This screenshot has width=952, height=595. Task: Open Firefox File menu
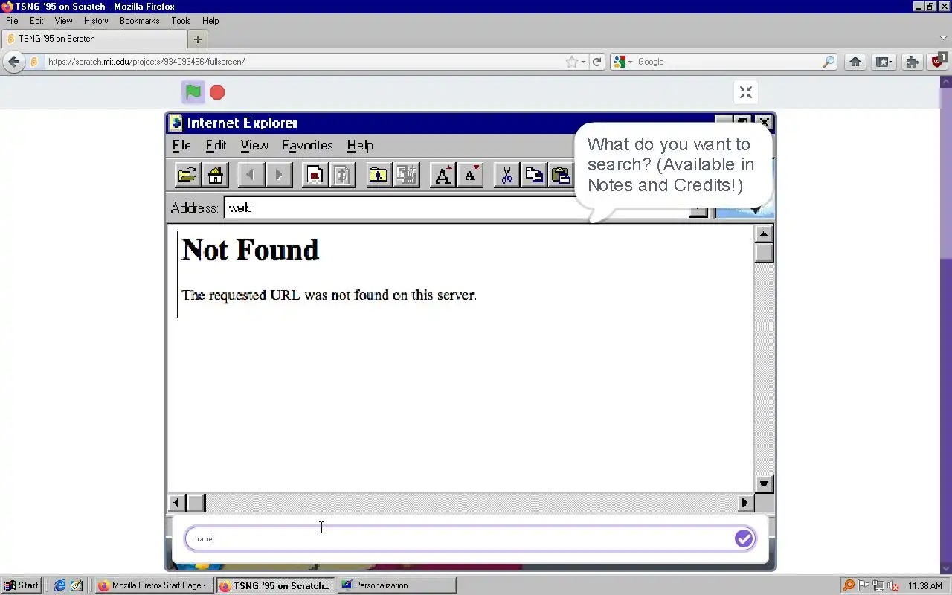[x=12, y=21]
